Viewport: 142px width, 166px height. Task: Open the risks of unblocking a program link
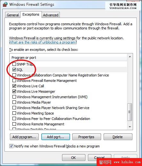click(x=43, y=42)
